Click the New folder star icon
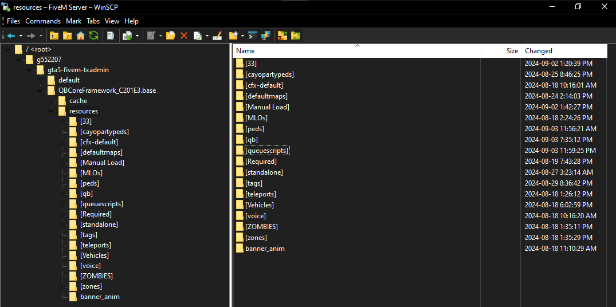The width and height of the screenshot is (616, 307). pos(234,36)
